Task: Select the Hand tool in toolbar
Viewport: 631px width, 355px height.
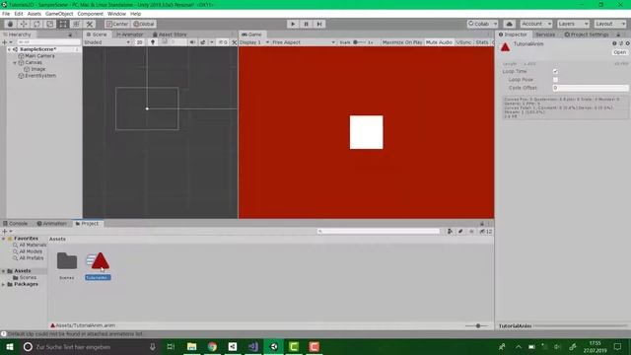Action: point(10,24)
